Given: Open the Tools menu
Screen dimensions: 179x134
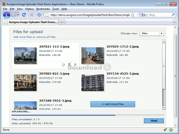Looking at the screenshot, I should click(x=56, y=9).
